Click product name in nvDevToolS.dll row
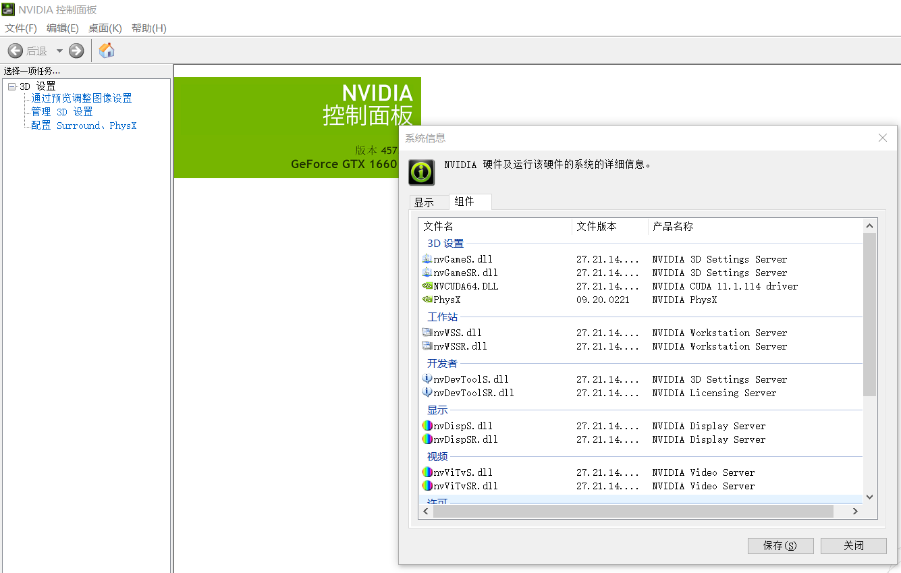This screenshot has width=901, height=573. [x=719, y=379]
